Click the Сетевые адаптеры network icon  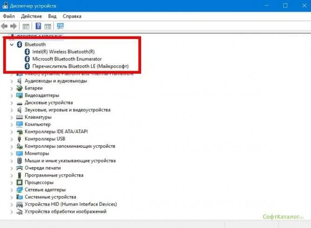pyautogui.click(x=19, y=190)
